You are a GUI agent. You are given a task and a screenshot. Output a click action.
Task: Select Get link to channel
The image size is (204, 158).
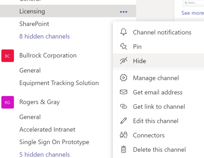pyautogui.click(x=158, y=107)
